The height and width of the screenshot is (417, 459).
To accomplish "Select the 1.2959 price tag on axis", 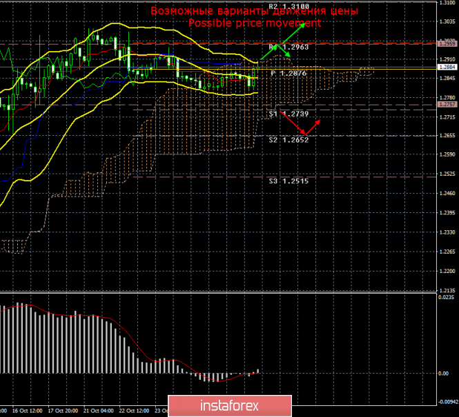I will pos(447,44).
